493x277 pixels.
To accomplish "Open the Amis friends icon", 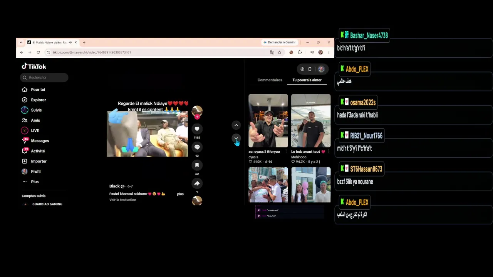I will (25, 120).
